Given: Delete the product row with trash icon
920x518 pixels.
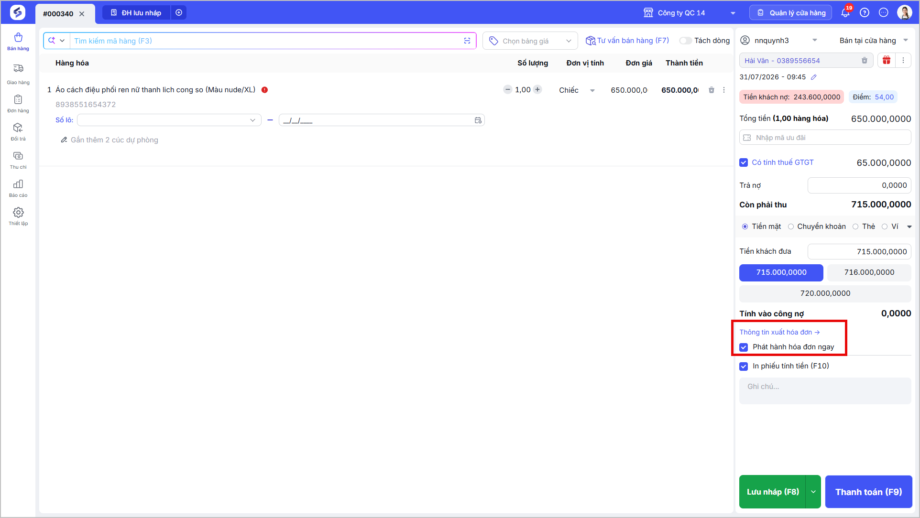Looking at the screenshot, I should (x=712, y=90).
